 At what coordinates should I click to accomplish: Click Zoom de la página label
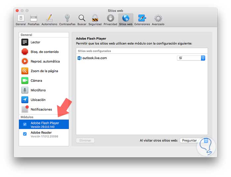[44, 71]
